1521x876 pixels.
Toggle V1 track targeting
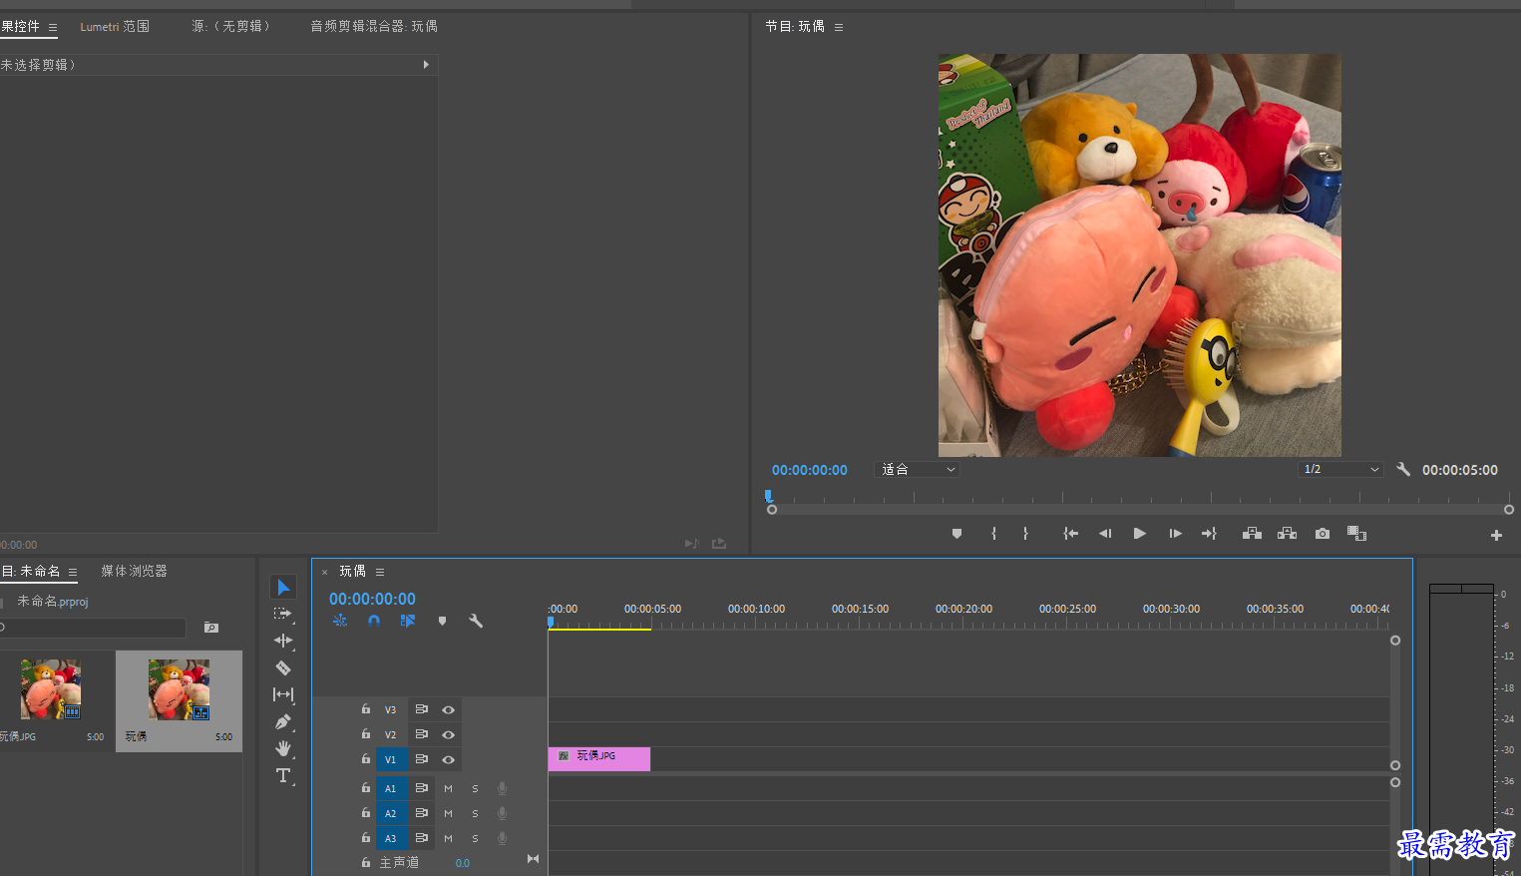tap(391, 759)
